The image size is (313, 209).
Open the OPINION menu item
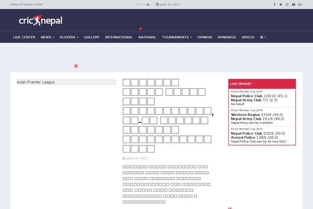coord(204,37)
